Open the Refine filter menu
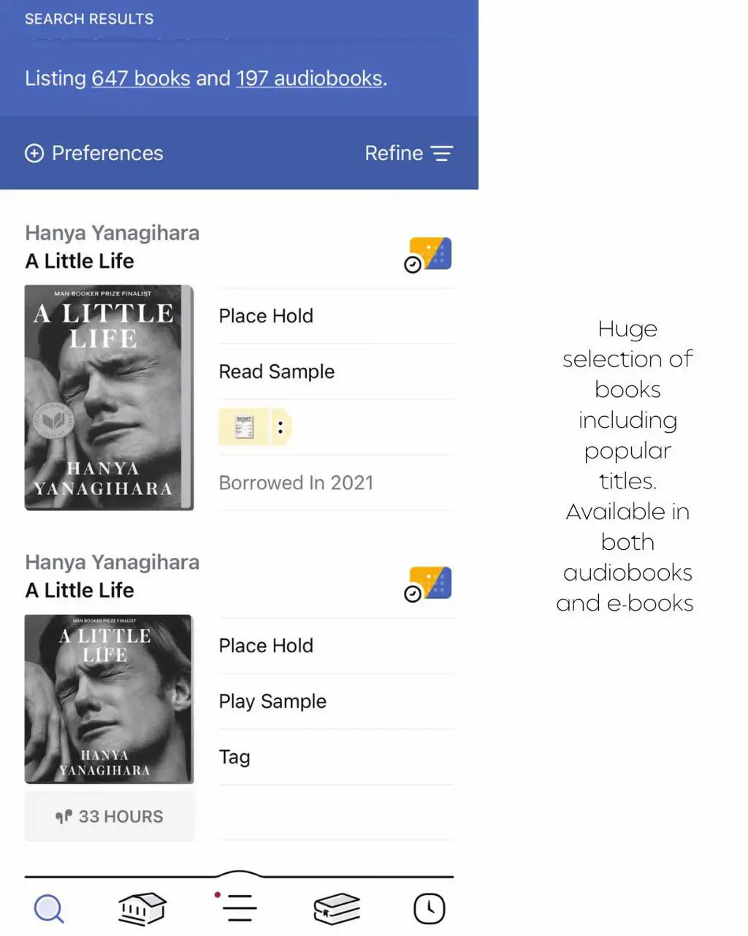Screen dimensions: 748x936 tap(408, 153)
